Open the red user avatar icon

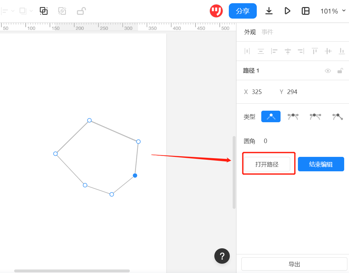click(x=216, y=11)
